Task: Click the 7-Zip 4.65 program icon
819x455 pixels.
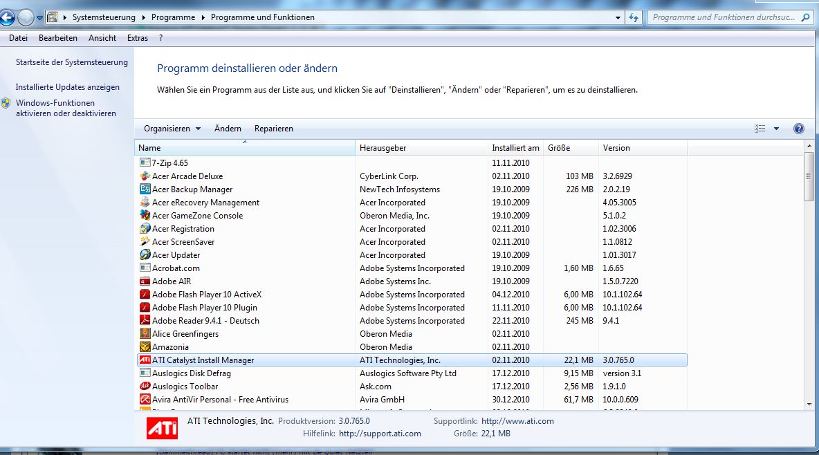Action: 145,162
